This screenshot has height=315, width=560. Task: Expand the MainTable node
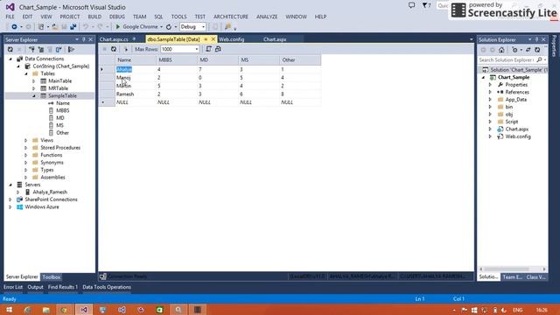(x=34, y=81)
